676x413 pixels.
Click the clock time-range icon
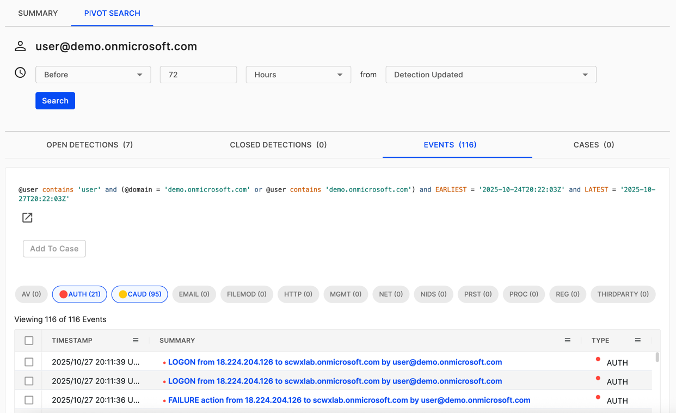20,72
